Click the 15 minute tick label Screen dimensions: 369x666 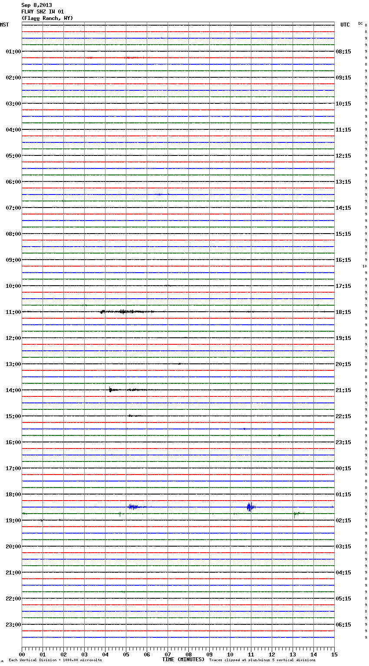point(334,654)
